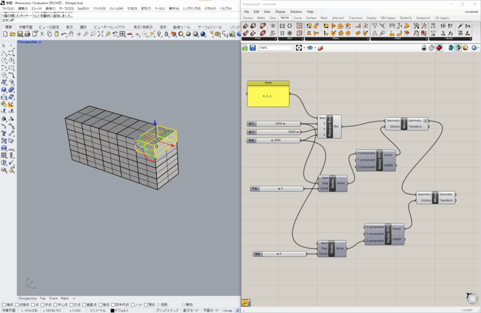Click the Save icon in Rhino toolbar
Image resolution: width=481 pixels, height=313 pixels.
pos(20,34)
